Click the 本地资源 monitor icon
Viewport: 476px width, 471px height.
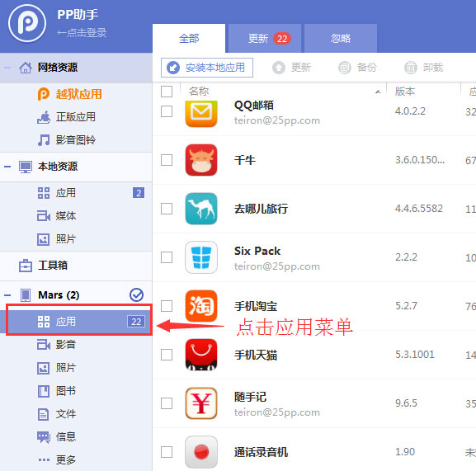pyautogui.click(x=26, y=167)
